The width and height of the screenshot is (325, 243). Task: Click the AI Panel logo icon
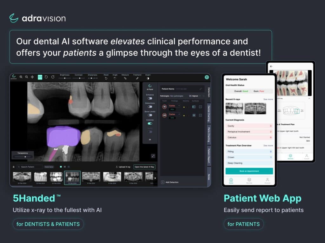[150, 85]
